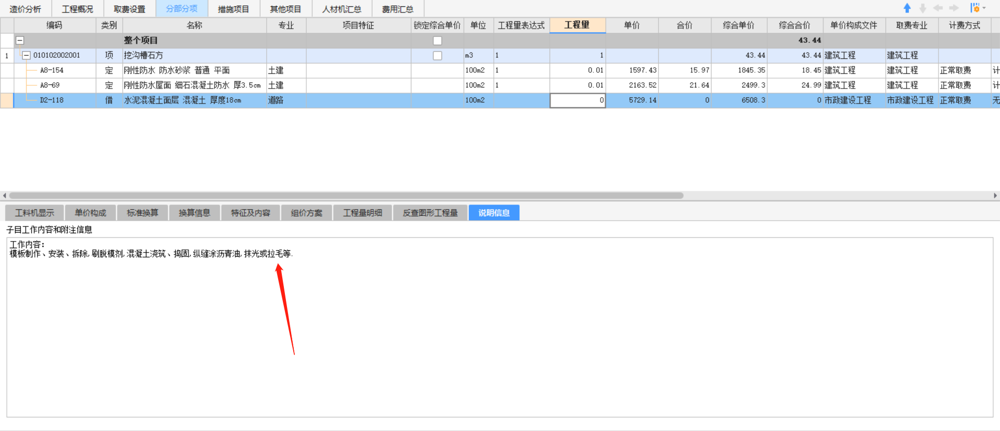Viewport: 1000px width, 431px height.
Task: Select the 标准换算 bottom tab
Action: coord(143,213)
